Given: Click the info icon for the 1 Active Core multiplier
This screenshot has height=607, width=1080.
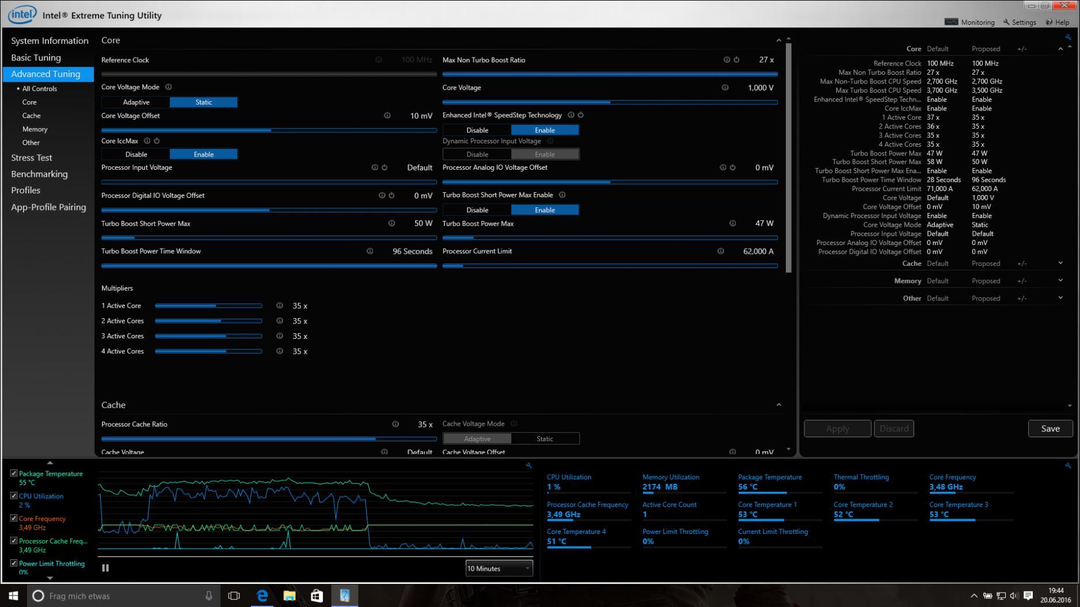Looking at the screenshot, I should pos(280,306).
